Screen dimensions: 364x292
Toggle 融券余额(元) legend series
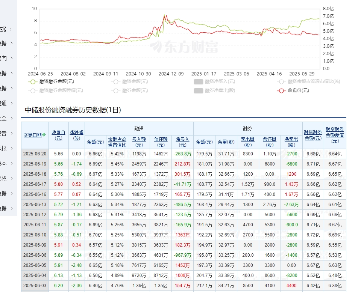129,90
